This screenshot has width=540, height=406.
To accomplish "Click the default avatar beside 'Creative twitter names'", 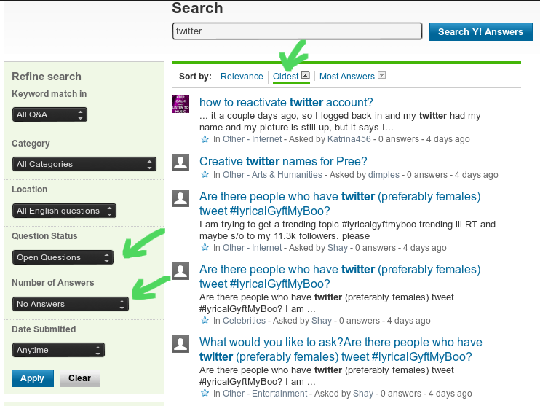I will click(x=180, y=163).
